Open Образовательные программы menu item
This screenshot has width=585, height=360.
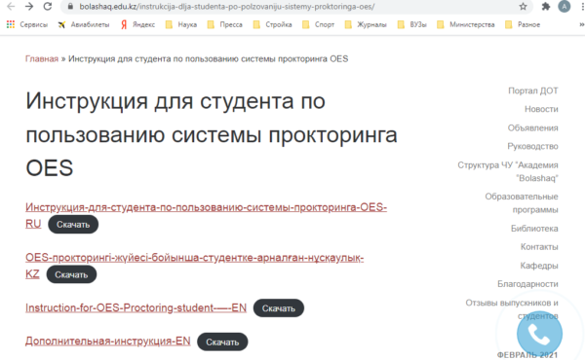[x=522, y=203]
